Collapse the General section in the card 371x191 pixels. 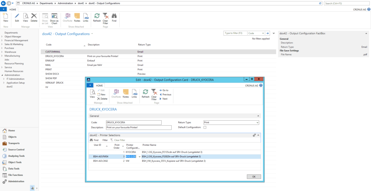point(258,116)
